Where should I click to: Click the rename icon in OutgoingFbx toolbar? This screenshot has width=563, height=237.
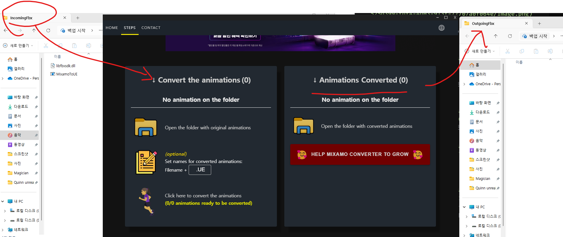click(x=550, y=51)
